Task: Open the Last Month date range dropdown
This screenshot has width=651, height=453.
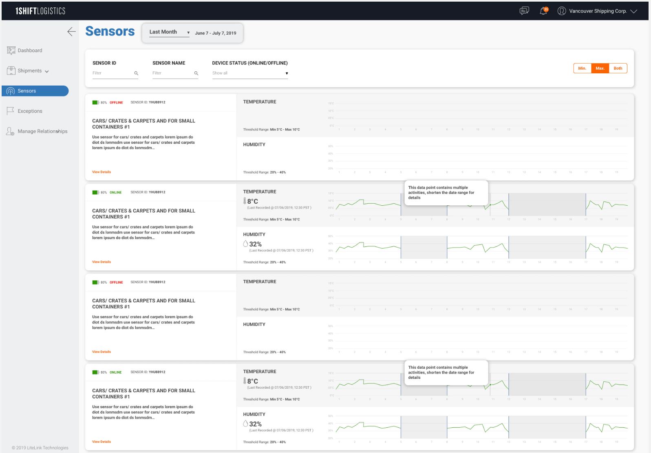Action: (x=169, y=32)
